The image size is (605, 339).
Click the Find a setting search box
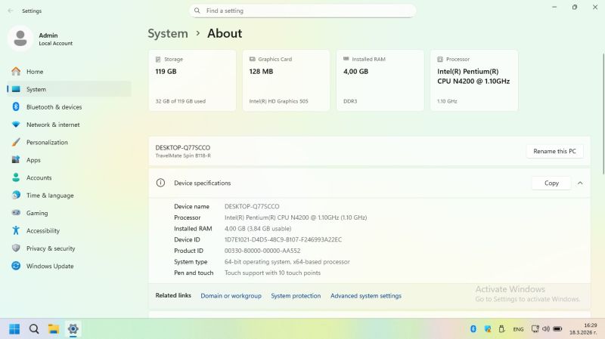[x=302, y=11]
